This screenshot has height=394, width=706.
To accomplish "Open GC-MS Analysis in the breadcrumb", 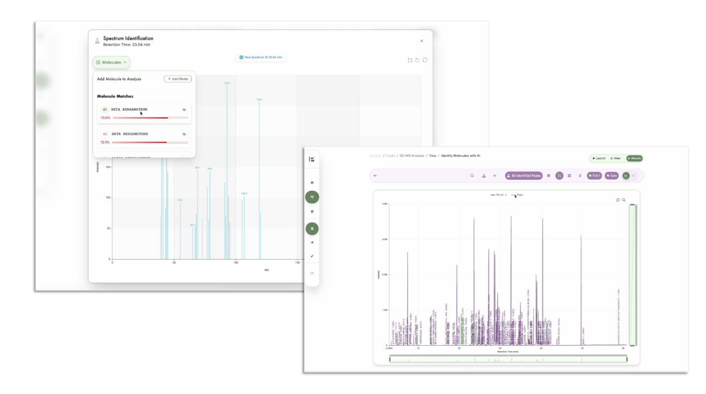I will 412,156.
